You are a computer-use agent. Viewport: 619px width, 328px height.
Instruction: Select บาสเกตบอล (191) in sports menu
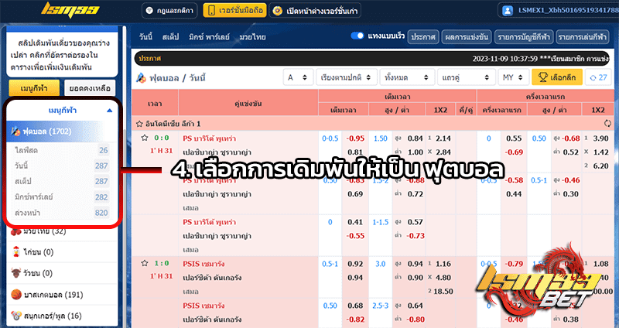[62, 295]
